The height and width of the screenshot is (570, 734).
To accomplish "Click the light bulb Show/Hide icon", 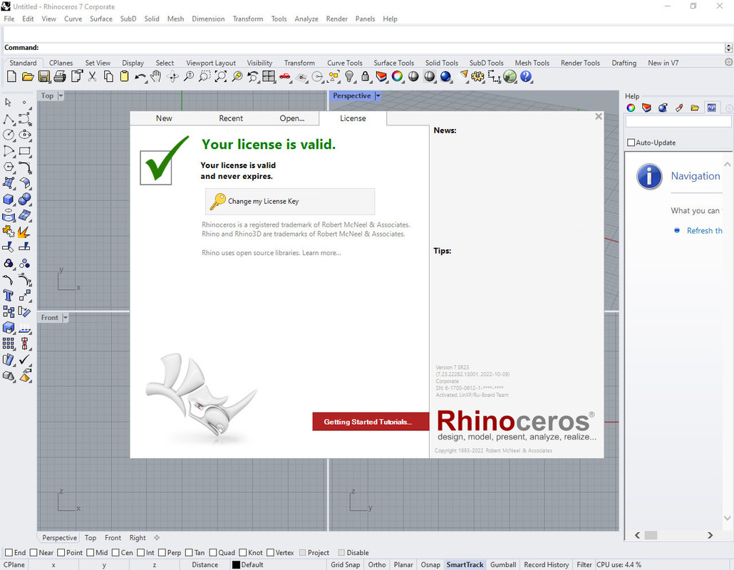I will [349, 76].
